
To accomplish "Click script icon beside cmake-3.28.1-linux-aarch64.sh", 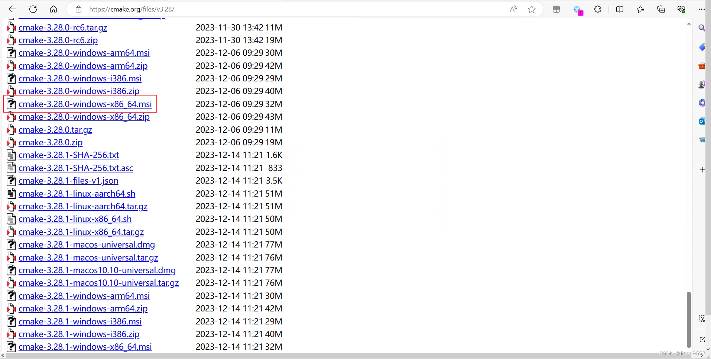I will [12, 194].
